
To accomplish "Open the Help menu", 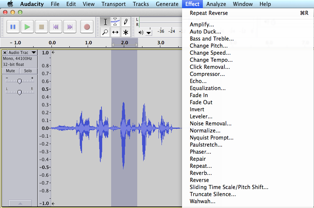I will coord(265,4).
